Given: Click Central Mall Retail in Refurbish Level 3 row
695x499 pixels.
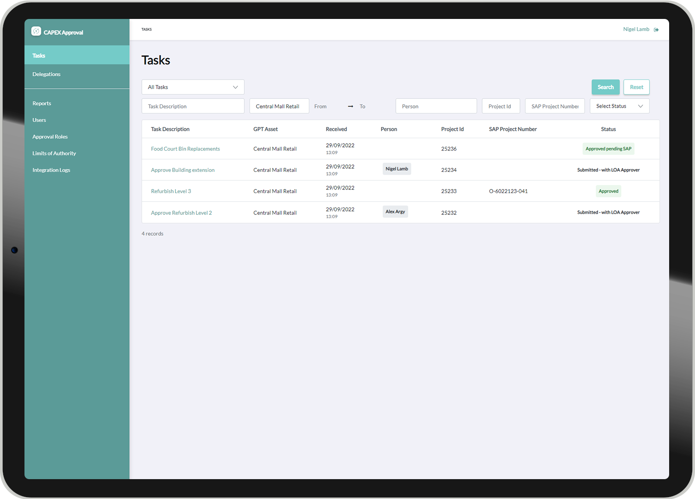Looking at the screenshot, I should coord(275,191).
